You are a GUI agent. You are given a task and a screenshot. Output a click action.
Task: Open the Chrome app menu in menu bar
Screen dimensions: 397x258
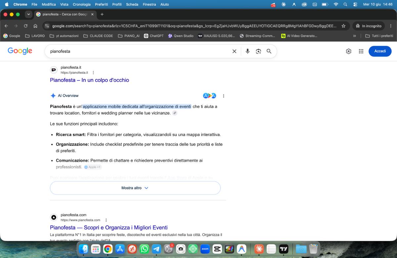tap(20, 4)
